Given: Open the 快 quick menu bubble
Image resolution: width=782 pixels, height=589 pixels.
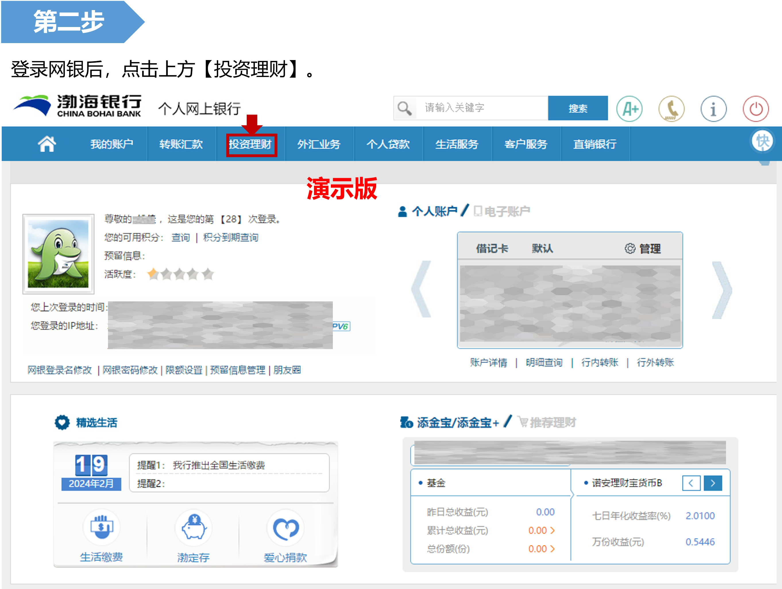Looking at the screenshot, I should coord(762,141).
